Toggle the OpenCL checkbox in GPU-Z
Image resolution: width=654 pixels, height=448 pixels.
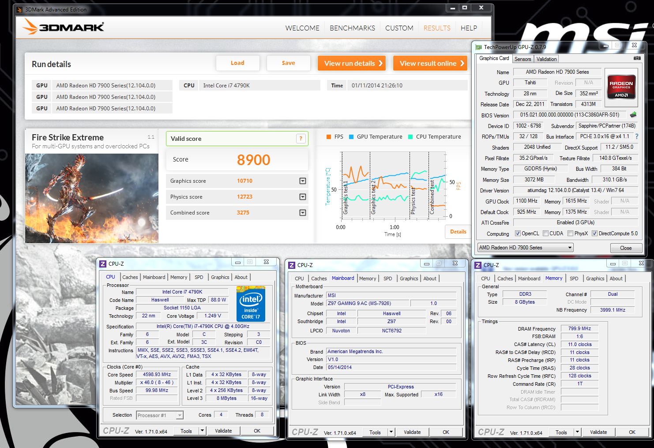(518, 233)
